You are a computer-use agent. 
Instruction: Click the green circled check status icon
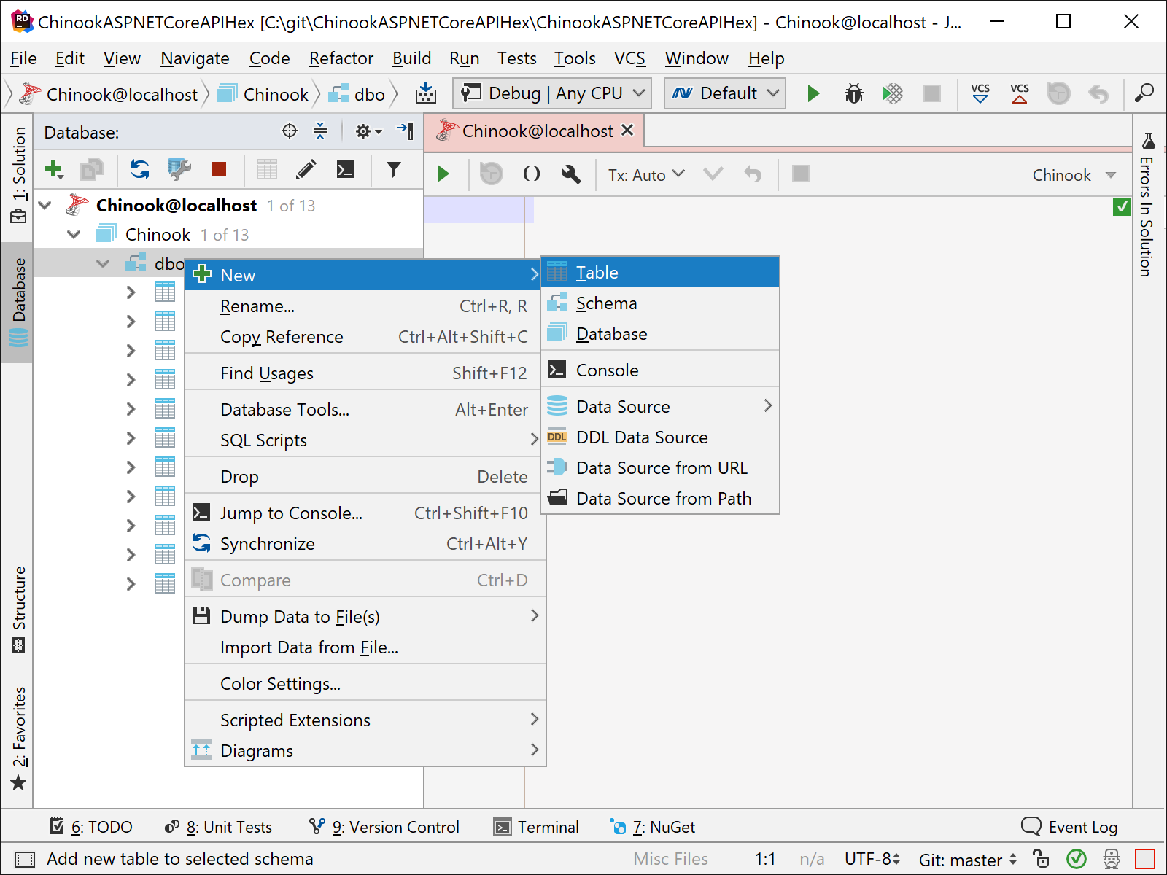click(1077, 859)
